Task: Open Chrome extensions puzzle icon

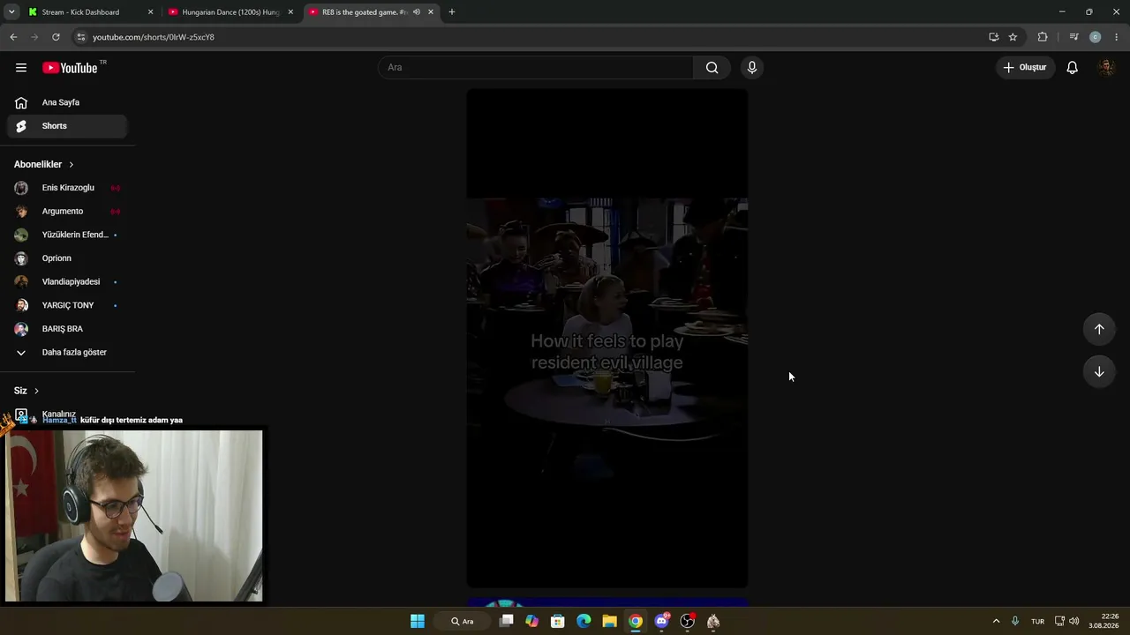Action: click(x=1043, y=37)
